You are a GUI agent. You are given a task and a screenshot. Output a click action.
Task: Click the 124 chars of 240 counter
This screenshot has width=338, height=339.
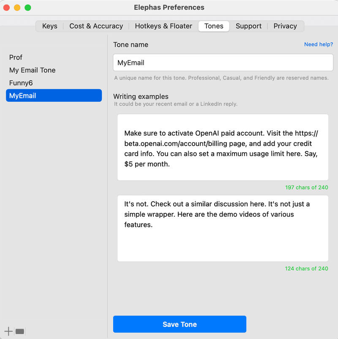point(306,269)
